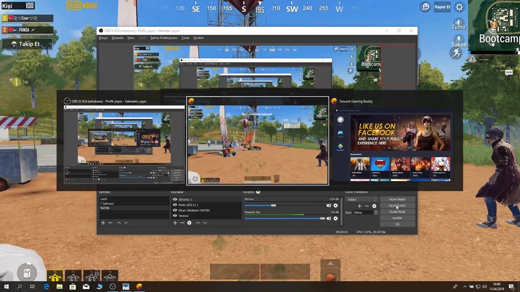520x292 pixels.
Task: Toggle the Tümü speaker voice icon
Action: [459, 22]
